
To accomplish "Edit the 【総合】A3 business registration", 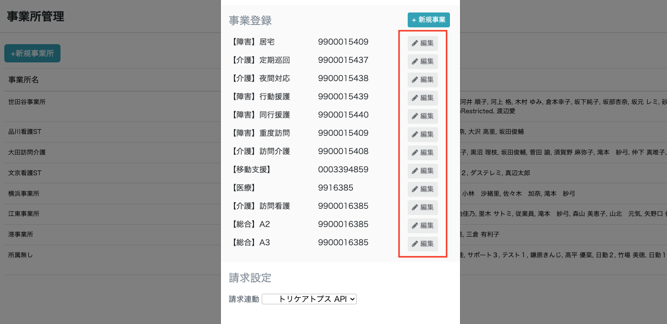I will pyautogui.click(x=423, y=244).
